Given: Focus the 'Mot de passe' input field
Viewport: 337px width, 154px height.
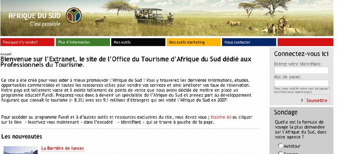Looking at the screenshot, I should 301,83.
